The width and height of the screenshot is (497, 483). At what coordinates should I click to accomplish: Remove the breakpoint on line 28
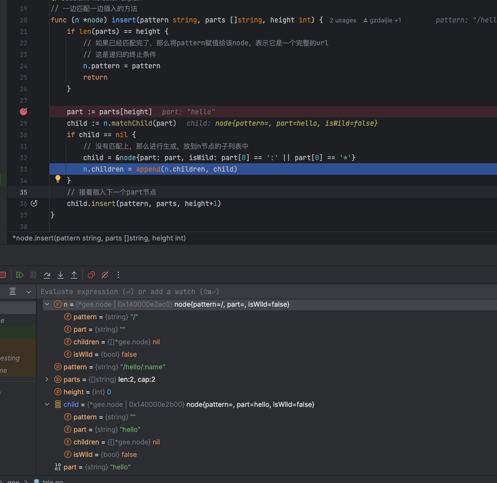[x=23, y=112]
